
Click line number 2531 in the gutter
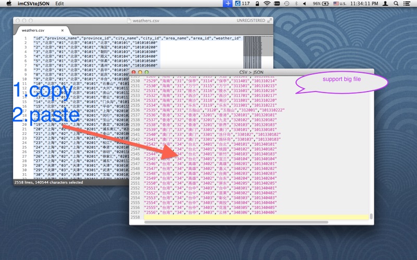(135, 86)
